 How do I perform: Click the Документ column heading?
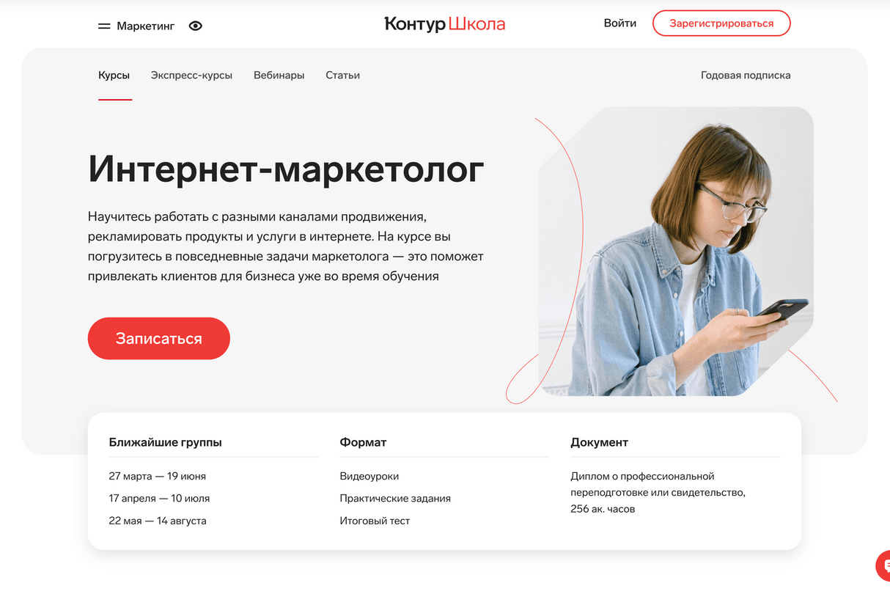coord(599,443)
